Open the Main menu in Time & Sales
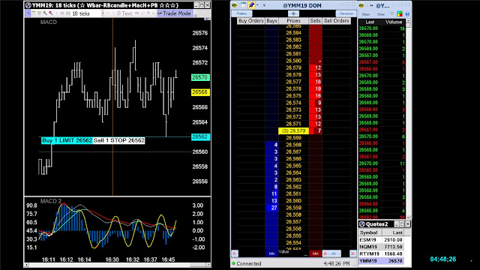The width and height of the screenshot is (480, 270). 366,14
